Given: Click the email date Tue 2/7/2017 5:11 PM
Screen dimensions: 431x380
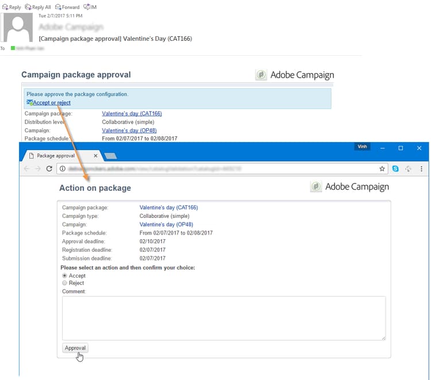Looking at the screenshot, I should [x=60, y=16].
